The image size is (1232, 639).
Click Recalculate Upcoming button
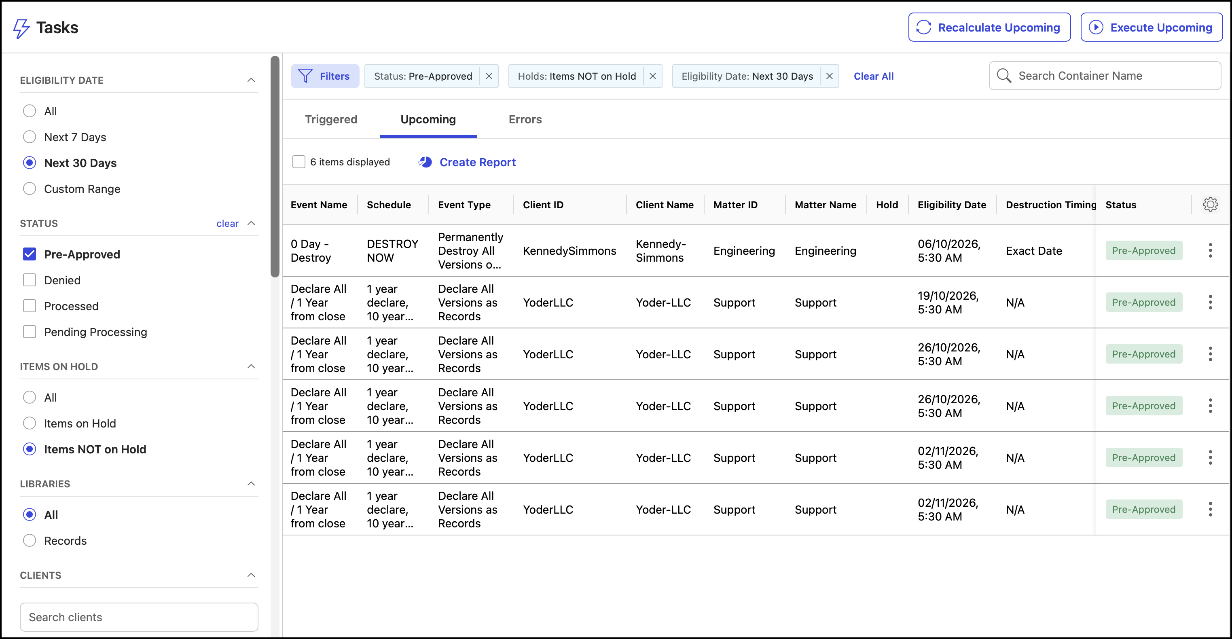(x=989, y=27)
